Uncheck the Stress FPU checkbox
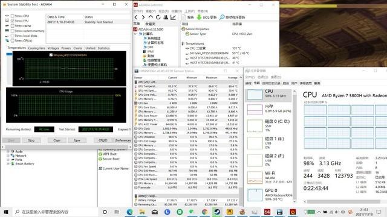This screenshot has width=387, height=217. tap(12, 21)
